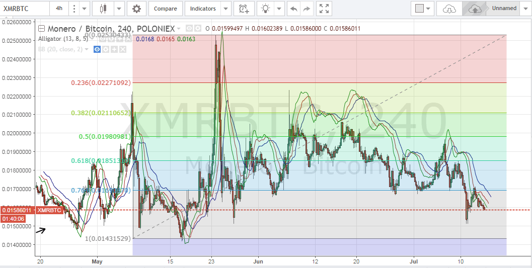Load chart layout with cloud download icon
This screenshot has height=268, width=532.
tap(449, 9)
